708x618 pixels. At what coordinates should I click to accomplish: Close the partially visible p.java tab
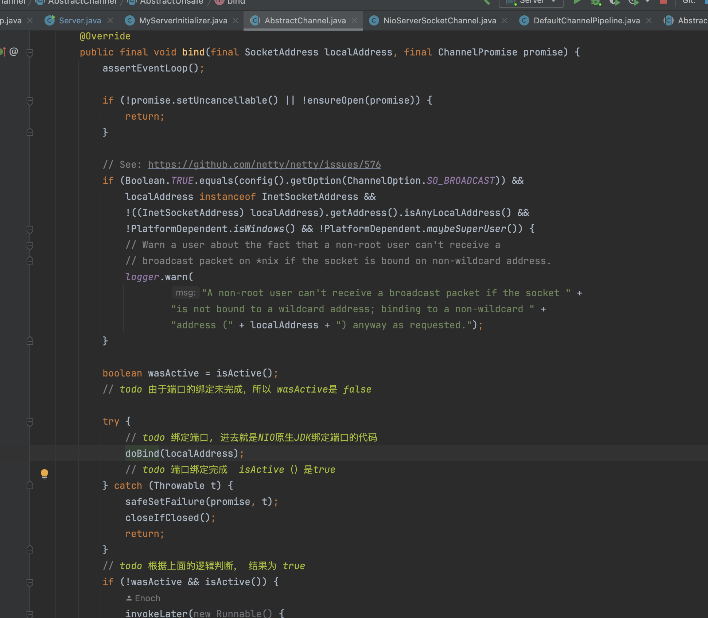click(x=30, y=21)
